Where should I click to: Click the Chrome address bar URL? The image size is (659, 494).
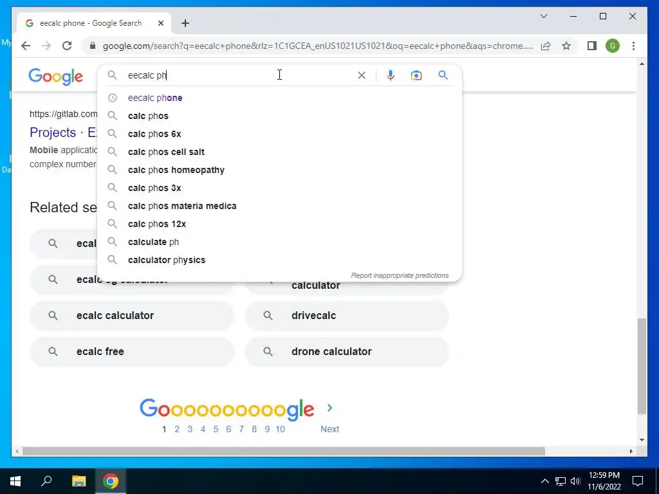[318, 46]
